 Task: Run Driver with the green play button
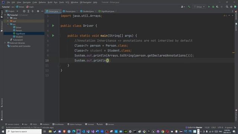209,7
